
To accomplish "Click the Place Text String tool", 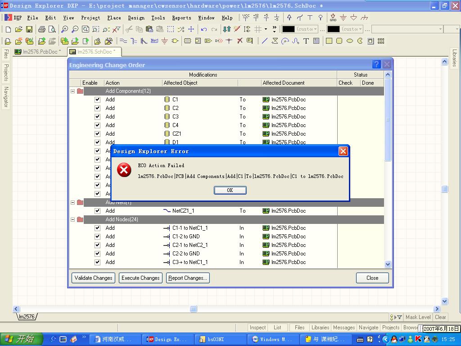I will (306, 41).
